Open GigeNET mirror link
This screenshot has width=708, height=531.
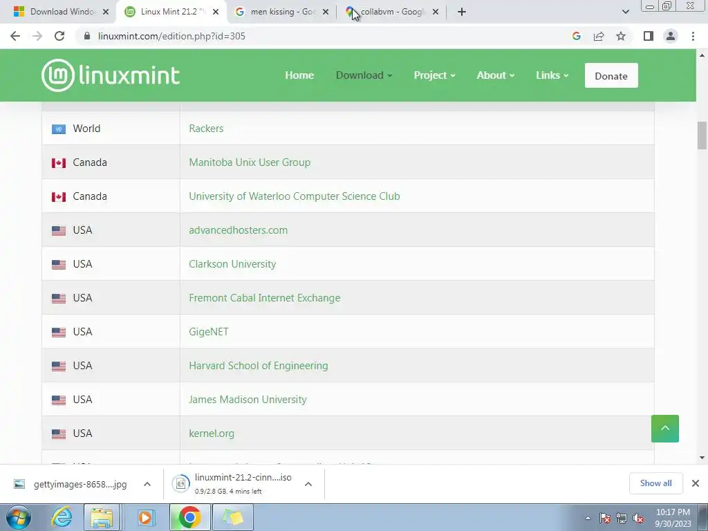(x=209, y=331)
